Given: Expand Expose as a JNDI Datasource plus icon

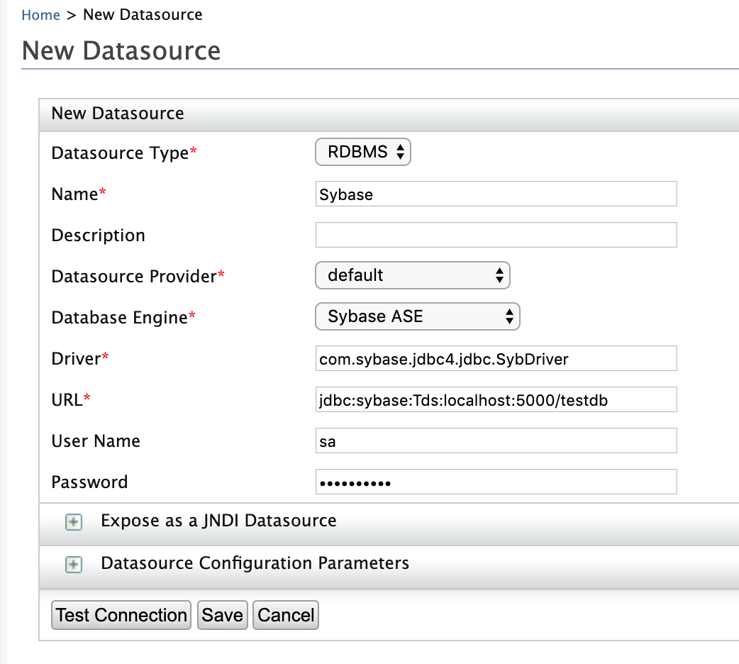Looking at the screenshot, I should click(74, 522).
